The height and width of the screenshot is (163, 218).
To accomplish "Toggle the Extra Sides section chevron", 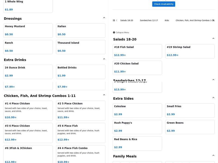I will coord(213,98).
